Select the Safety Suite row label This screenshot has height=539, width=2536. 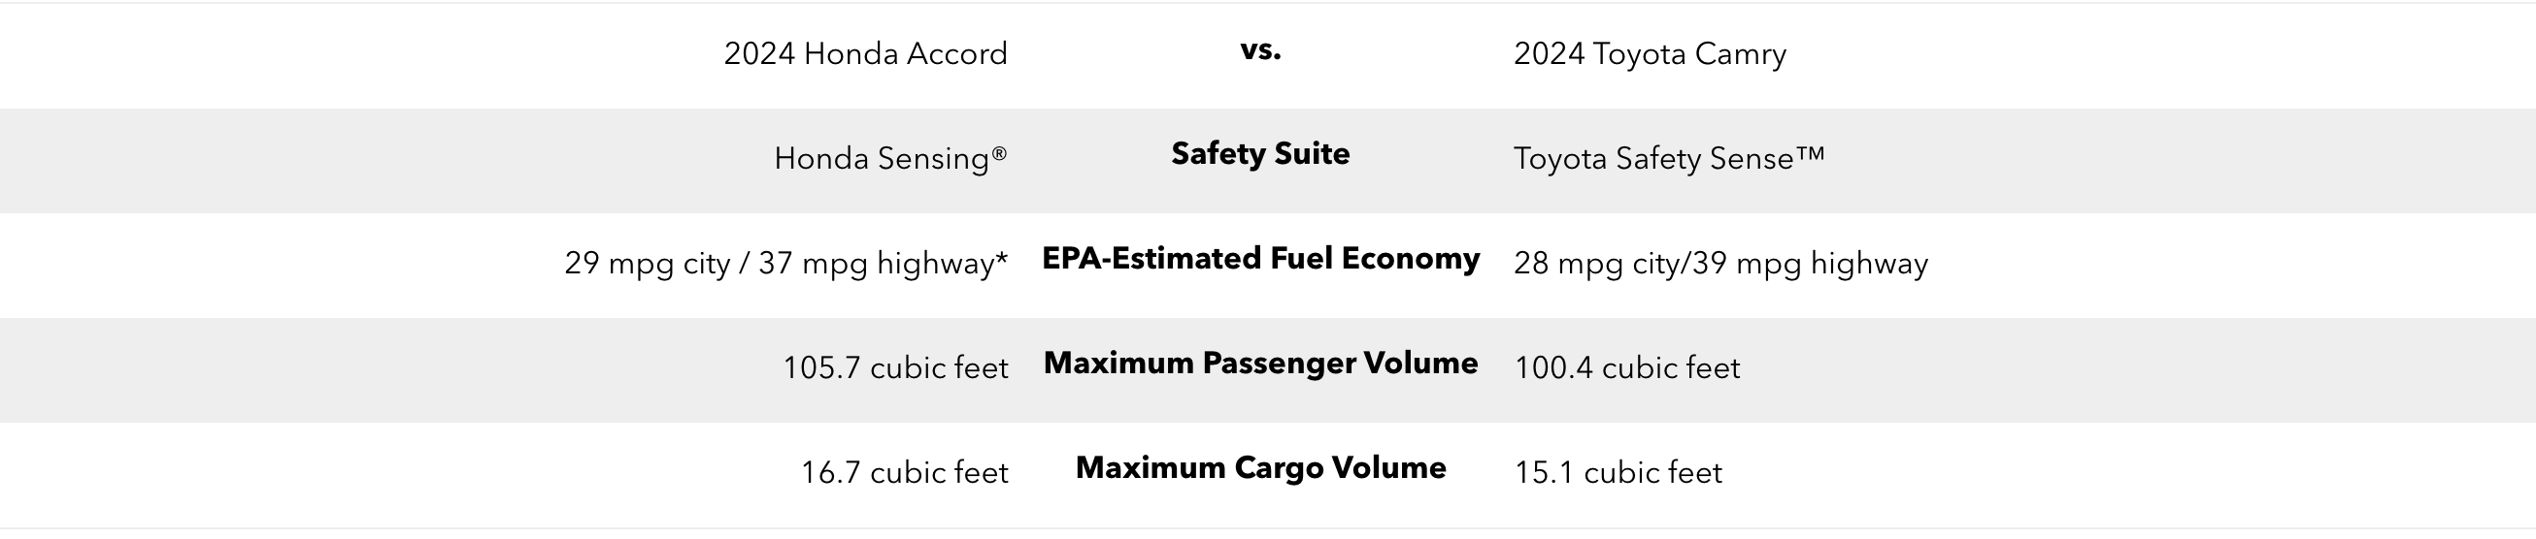click(x=1260, y=153)
